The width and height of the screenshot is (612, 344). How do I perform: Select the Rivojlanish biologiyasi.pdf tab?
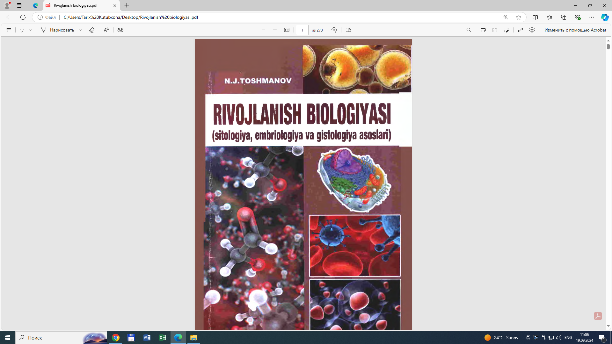pos(76,5)
